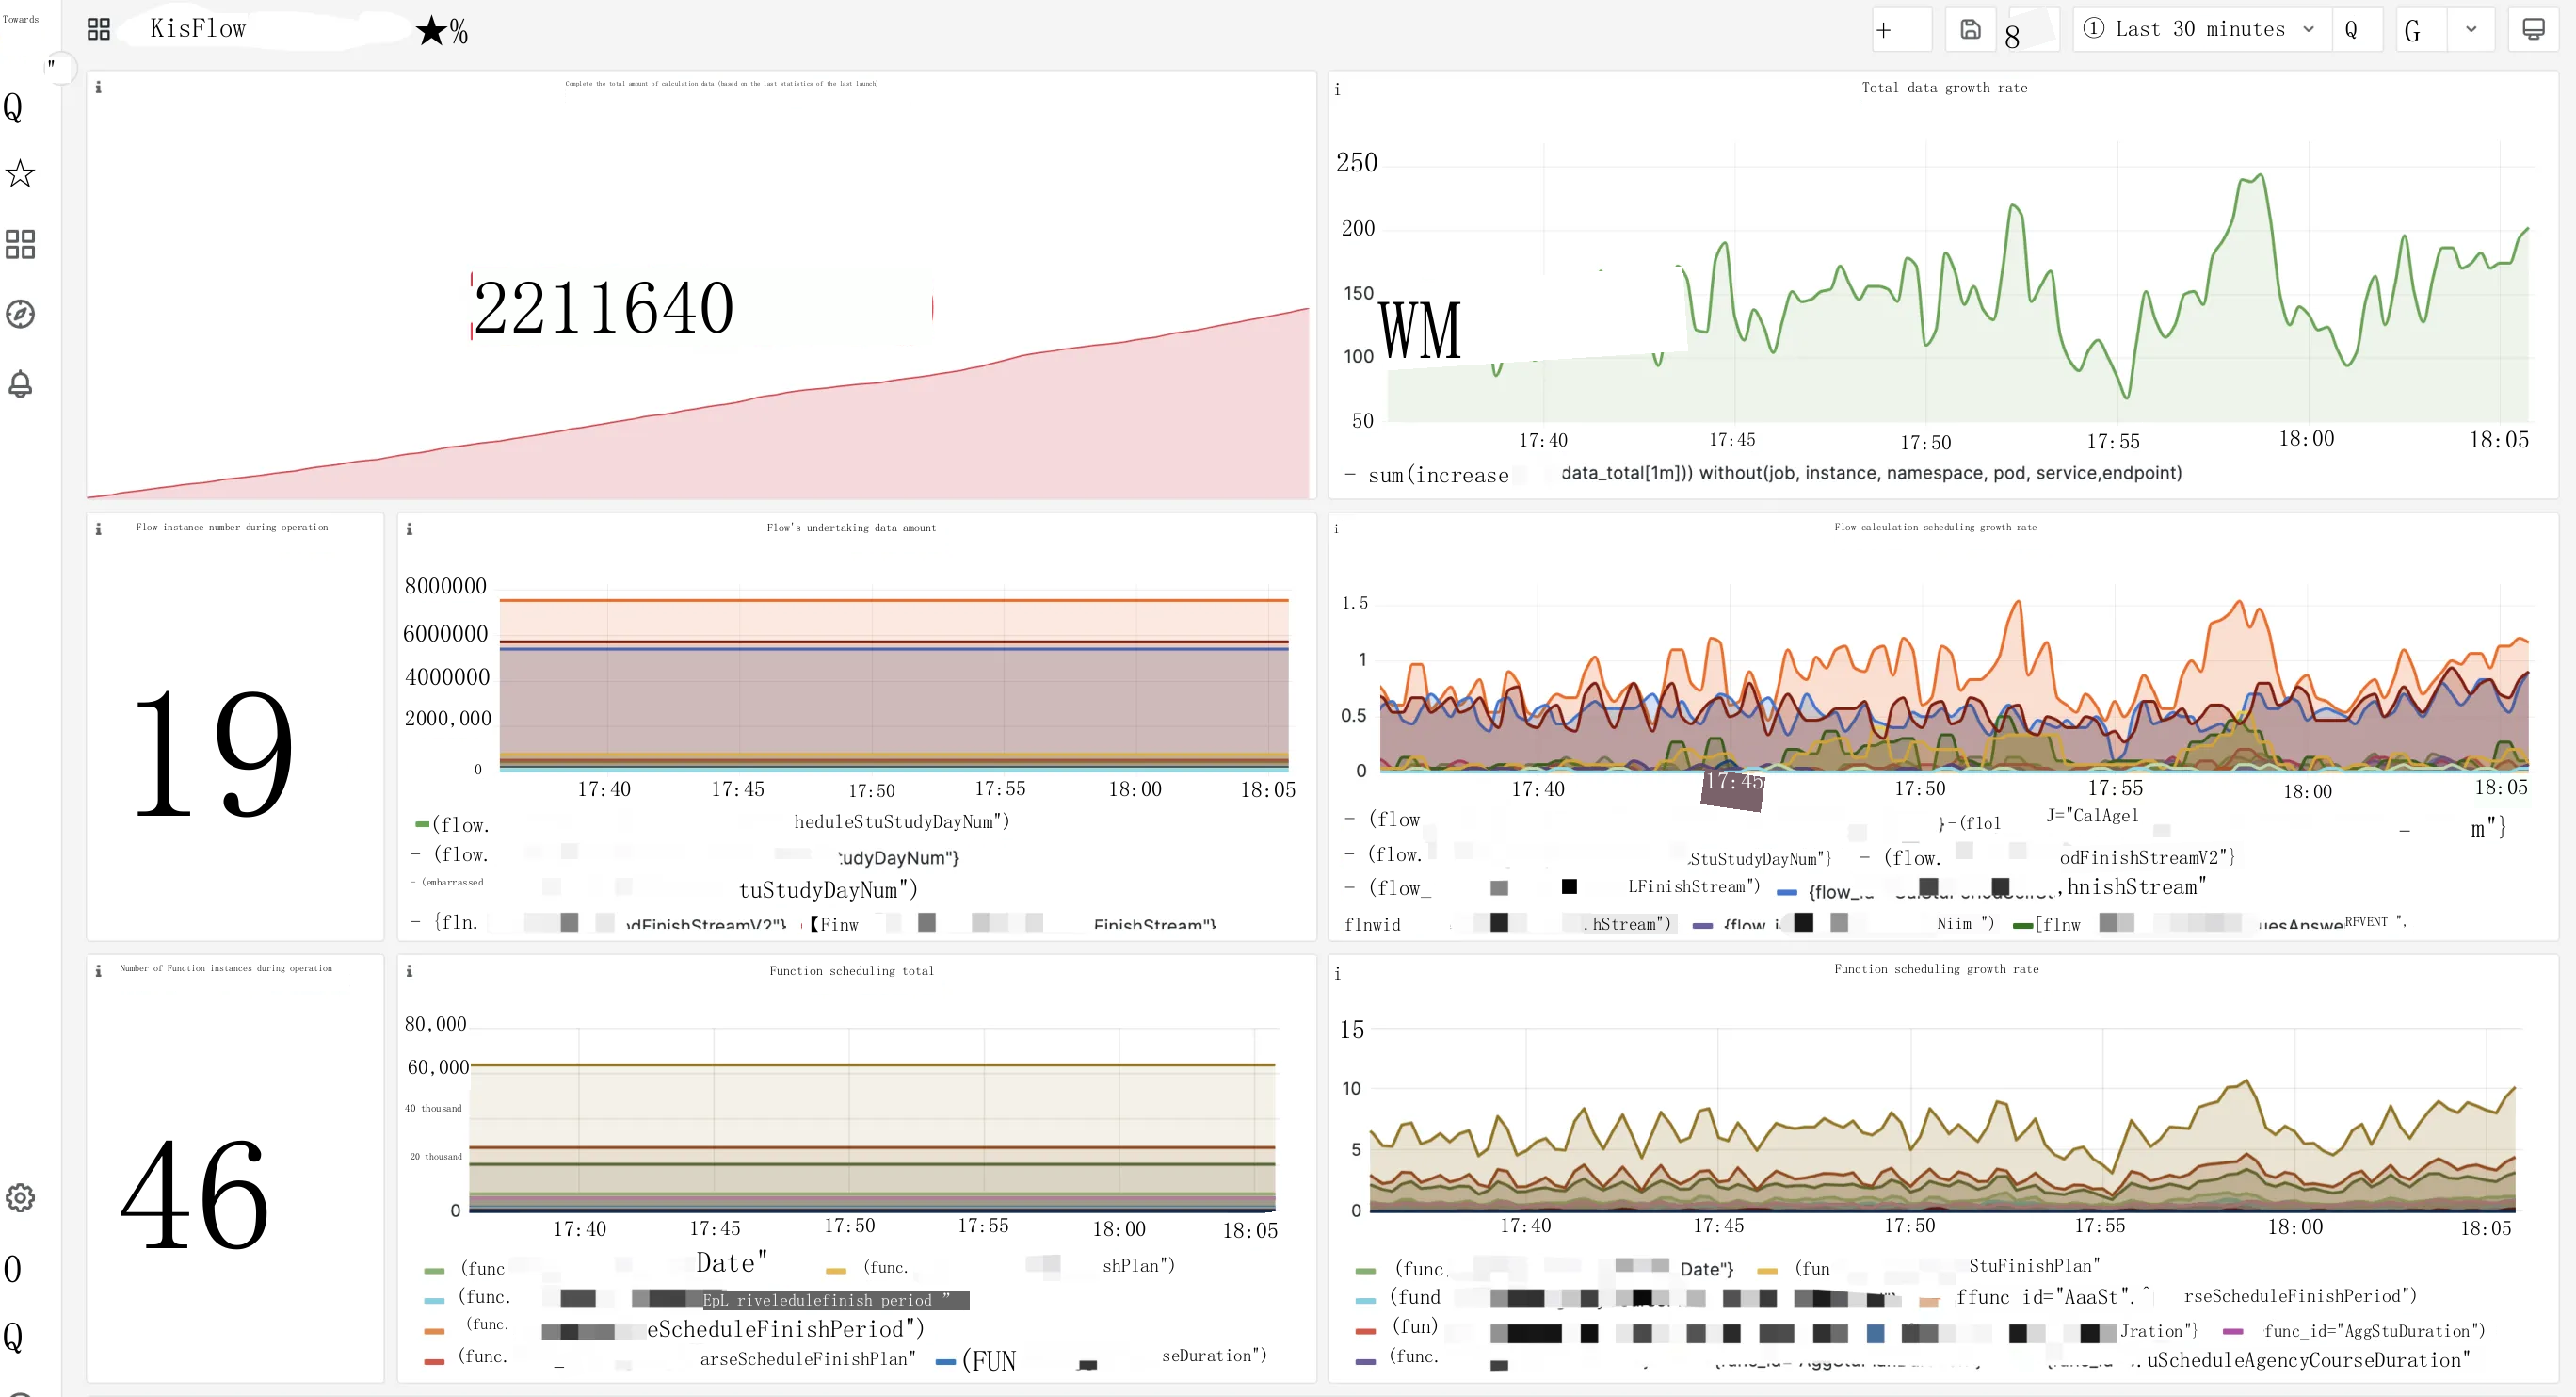
Task: Click the red arseScheduleFinishPlan legend color swatch
Action: (434, 1361)
